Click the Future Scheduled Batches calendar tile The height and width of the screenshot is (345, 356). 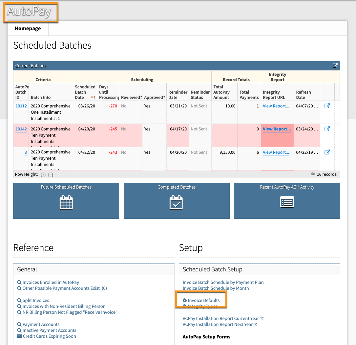click(66, 201)
